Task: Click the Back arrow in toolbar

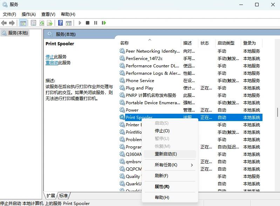Action: point(4,23)
